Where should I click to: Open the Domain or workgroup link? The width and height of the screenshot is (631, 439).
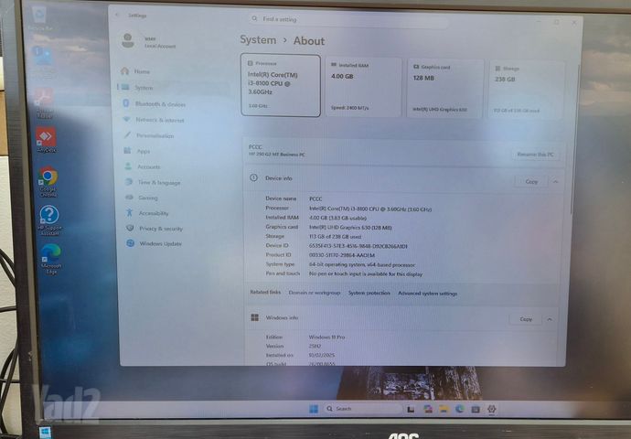coord(315,293)
